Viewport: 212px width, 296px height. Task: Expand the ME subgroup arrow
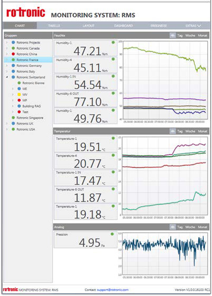[13, 89]
